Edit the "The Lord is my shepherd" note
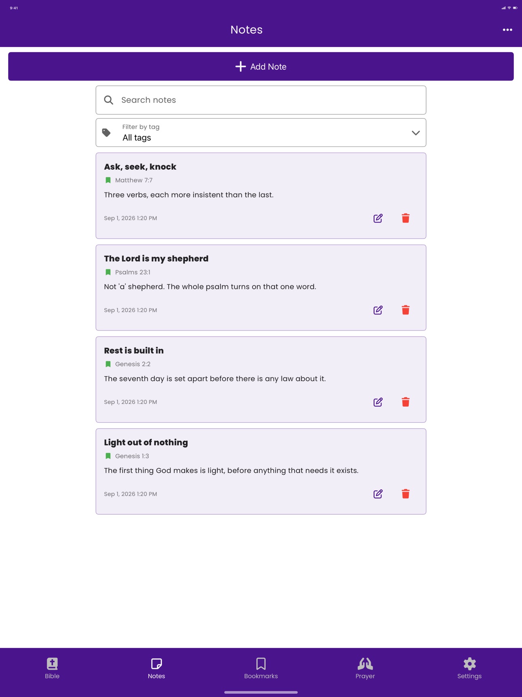Viewport: 522px width, 697px height. (x=378, y=310)
